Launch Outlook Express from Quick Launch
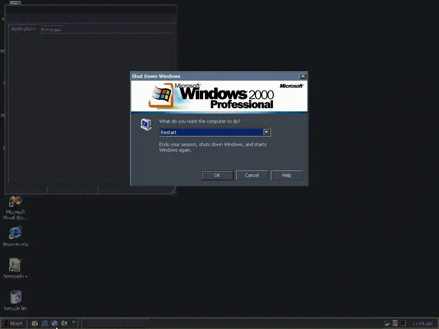 tap(54, 323)
